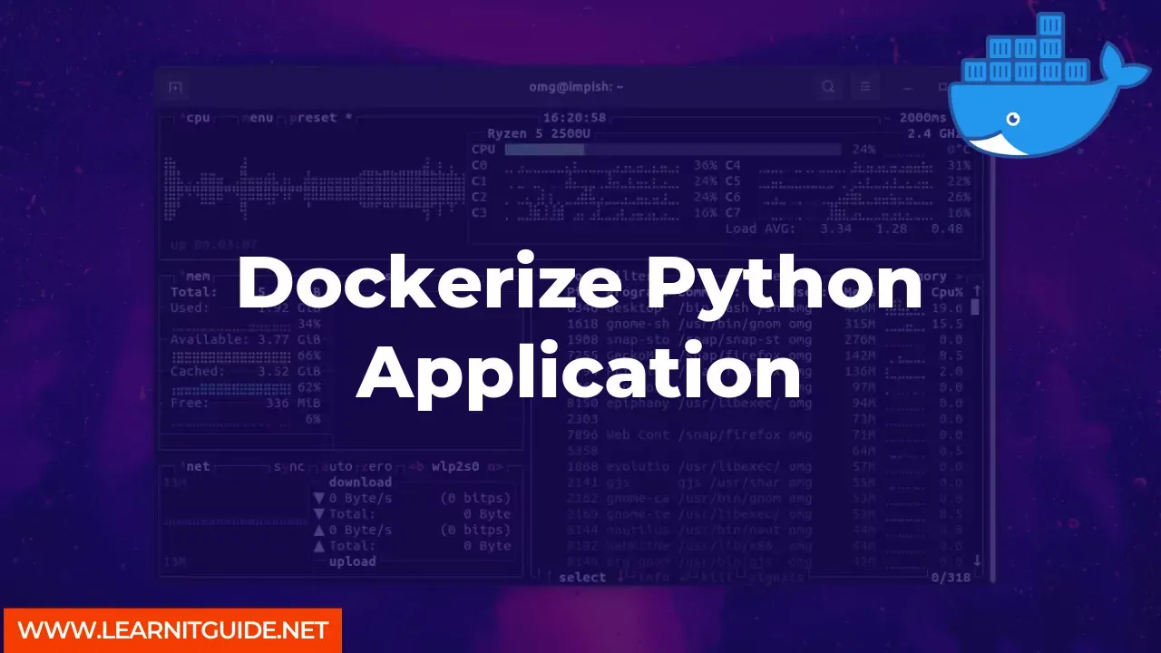Viewport: 1161px width, 653px height.
Task: Select the preset option
Action: pos(321,118)
